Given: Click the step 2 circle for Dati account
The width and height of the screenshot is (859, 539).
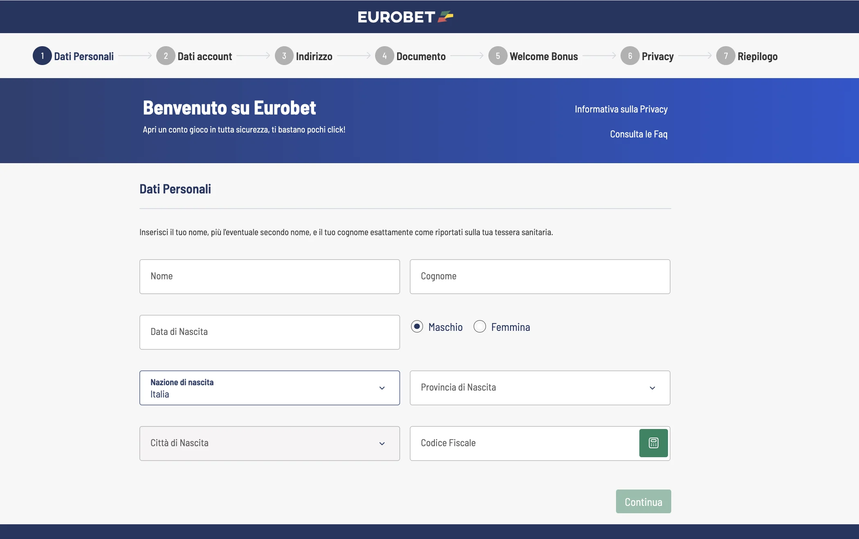Looking at the screenshot, I should (x=166, y=56).
